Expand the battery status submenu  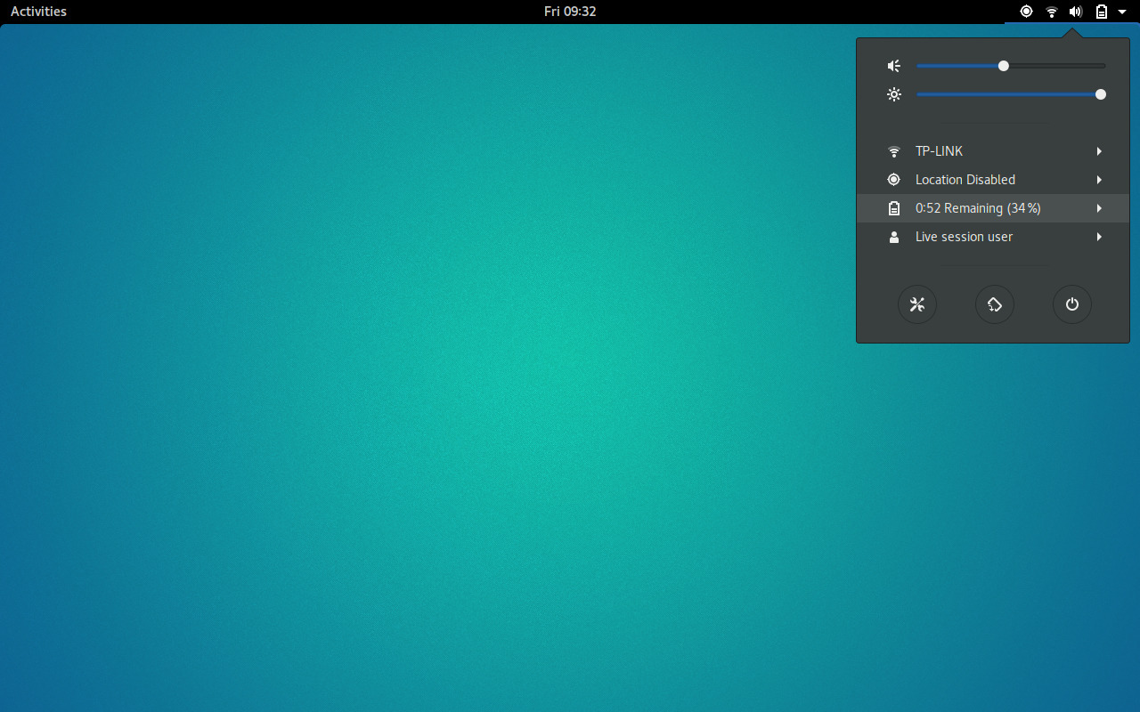1099,208
